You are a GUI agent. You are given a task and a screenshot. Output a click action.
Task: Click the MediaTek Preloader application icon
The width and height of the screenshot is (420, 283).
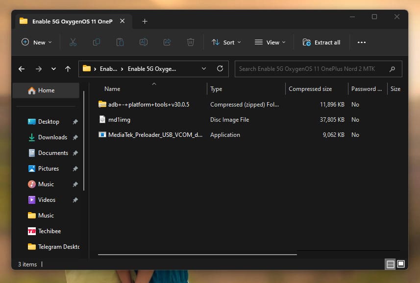102,134
